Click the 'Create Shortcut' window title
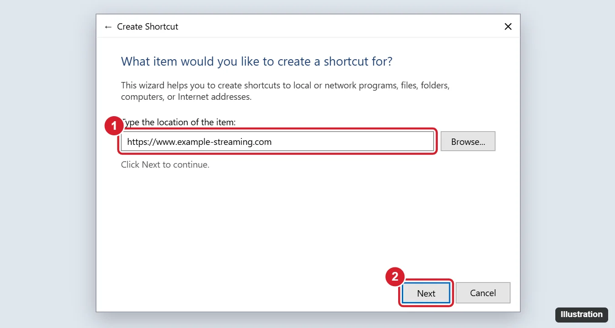This screenshot has height=328, width=615. tap(148, 27)
